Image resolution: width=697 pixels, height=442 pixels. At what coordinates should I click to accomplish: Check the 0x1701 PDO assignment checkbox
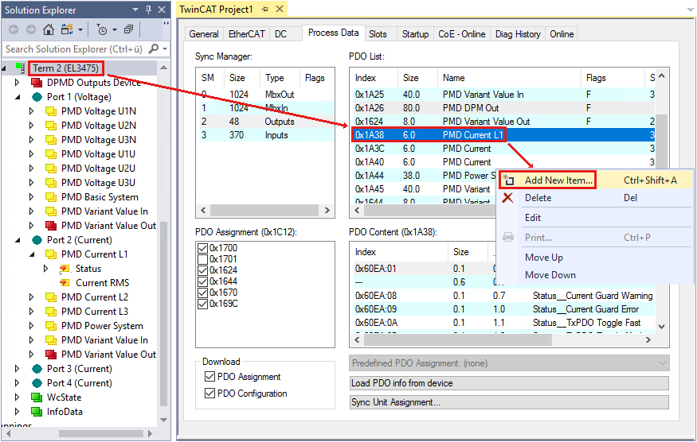tap(202, 259)
